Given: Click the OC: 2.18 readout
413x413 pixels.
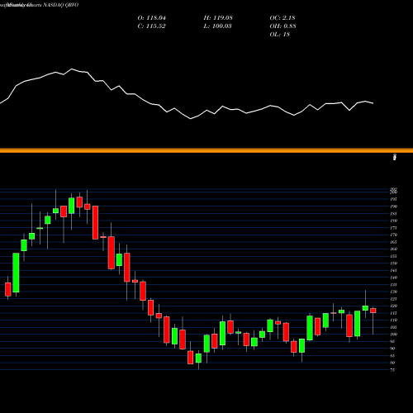Looking at the screenshot, I should click(282, 18).
